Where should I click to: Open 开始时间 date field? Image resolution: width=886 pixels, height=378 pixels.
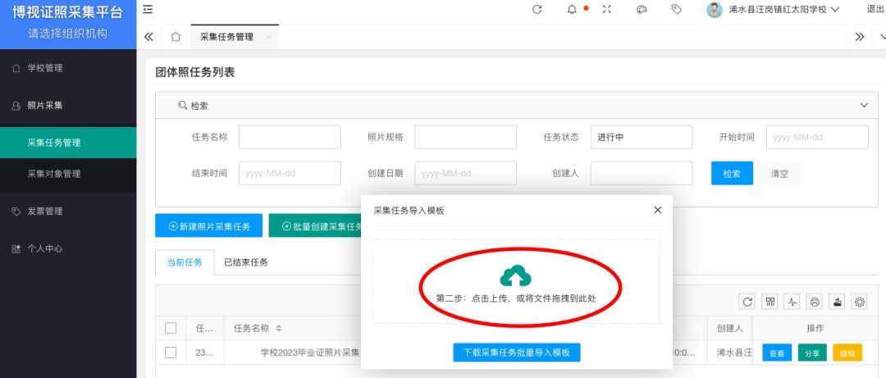click(817, 137)
